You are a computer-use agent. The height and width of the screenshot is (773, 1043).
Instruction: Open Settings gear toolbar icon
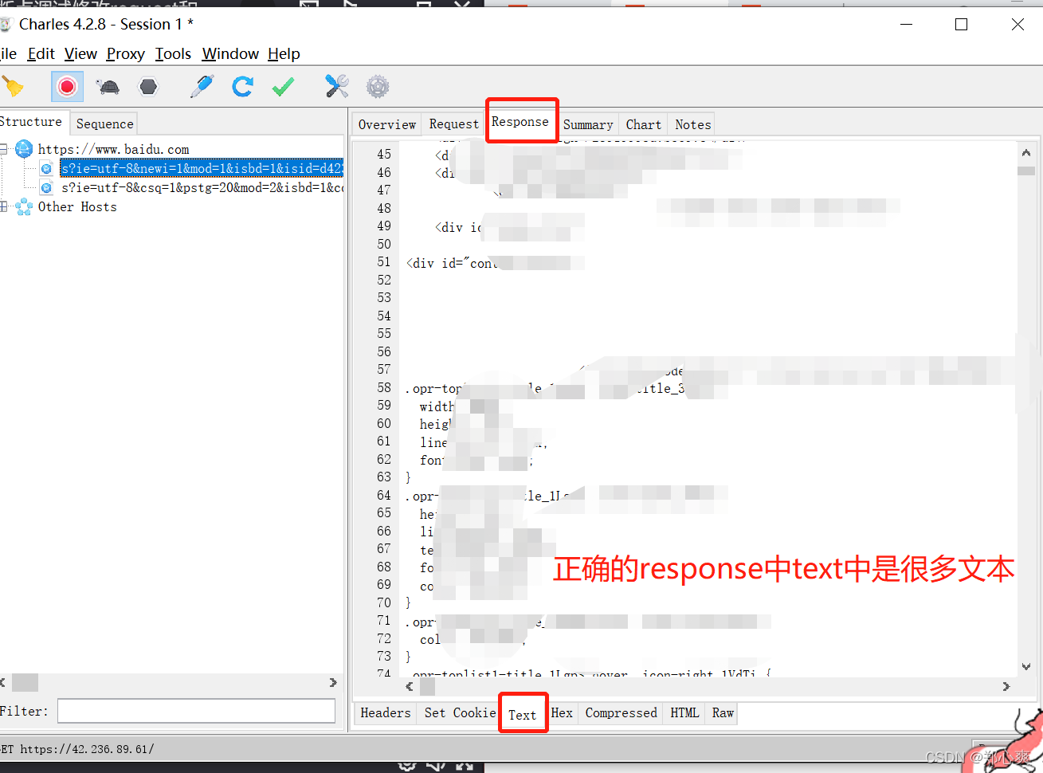378,86
